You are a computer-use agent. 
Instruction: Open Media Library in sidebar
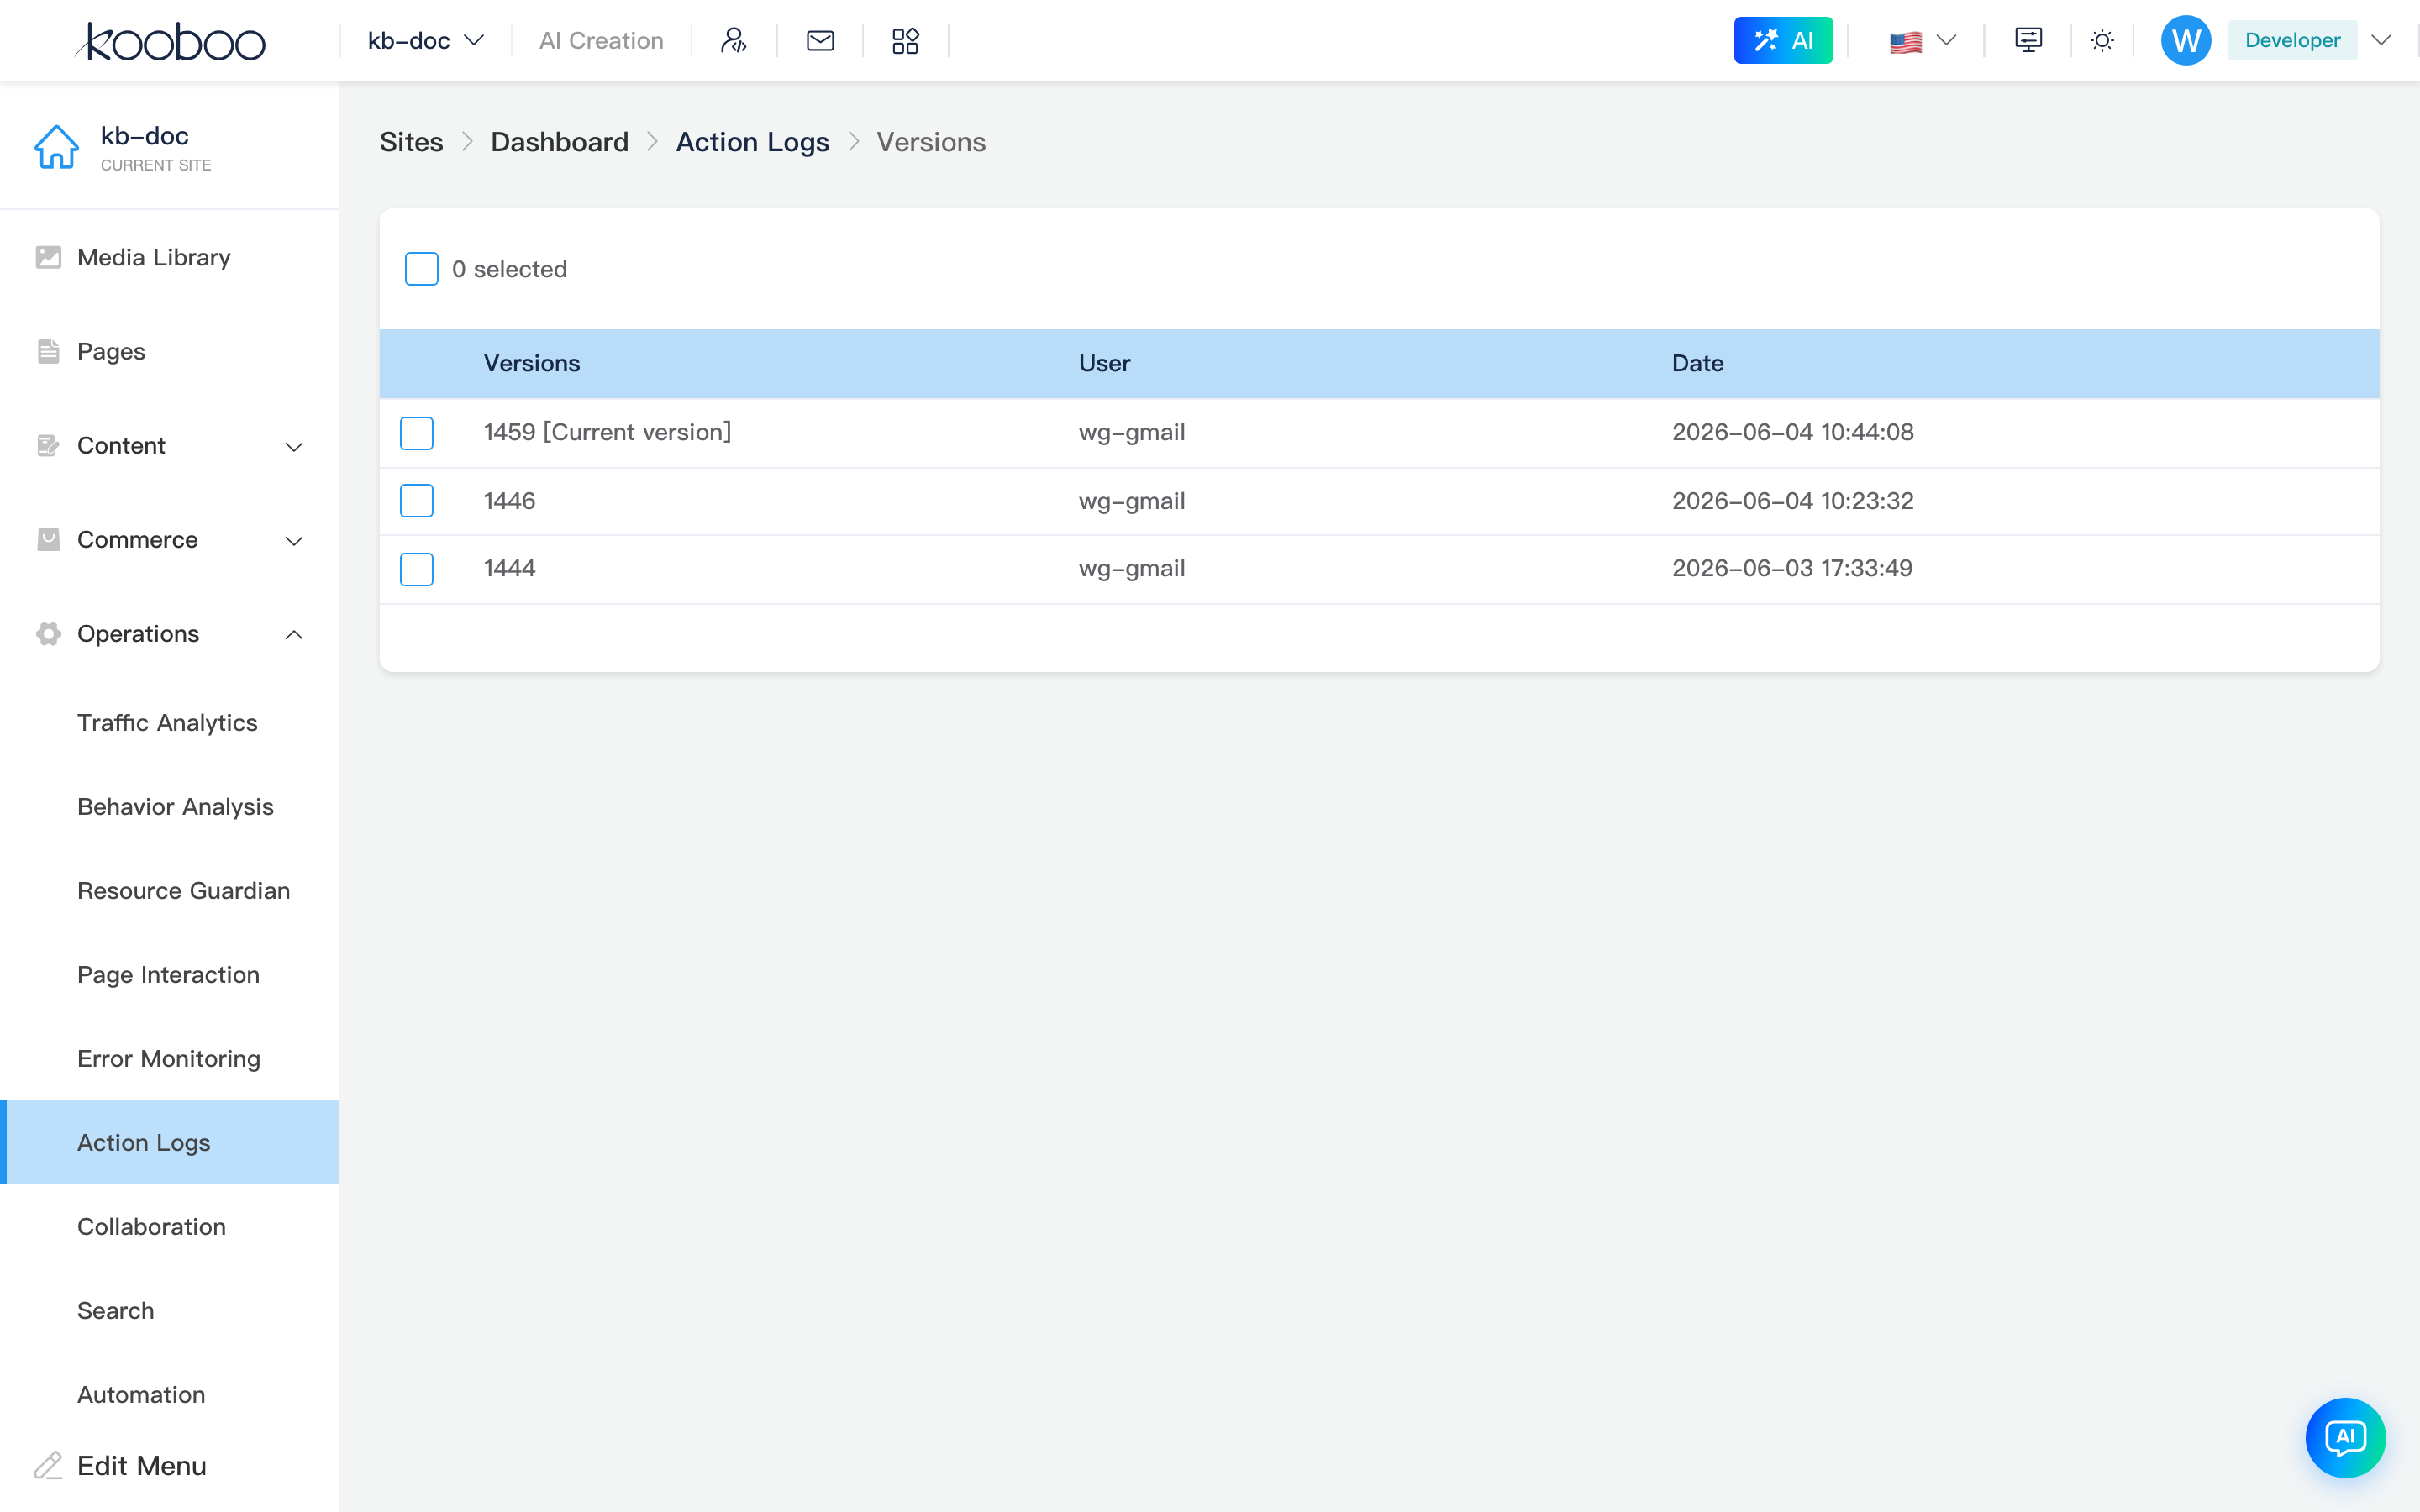coord(153,257)
